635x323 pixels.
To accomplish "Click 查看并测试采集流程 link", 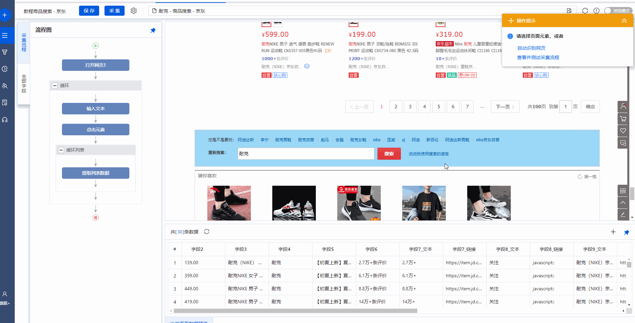I will [538, 57].
